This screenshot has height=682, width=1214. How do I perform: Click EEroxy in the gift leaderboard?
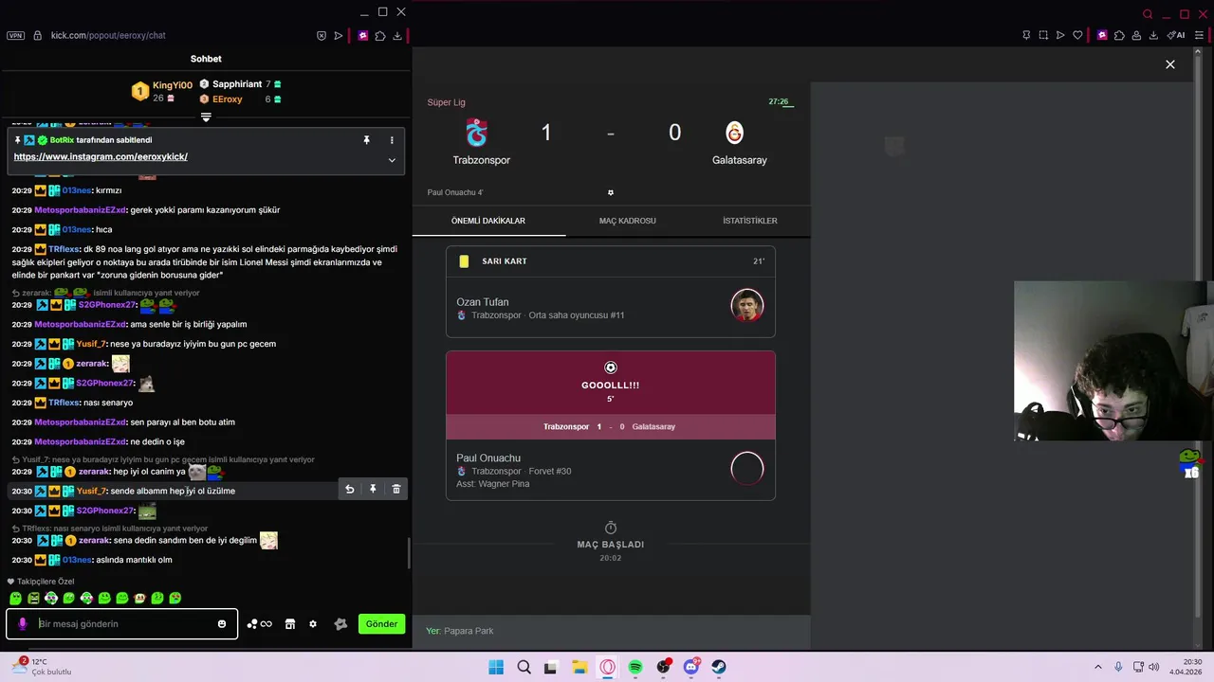228,99
